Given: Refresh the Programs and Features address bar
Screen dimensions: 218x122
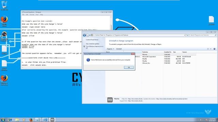Looking at the screenshot, I should pos(187,35).
